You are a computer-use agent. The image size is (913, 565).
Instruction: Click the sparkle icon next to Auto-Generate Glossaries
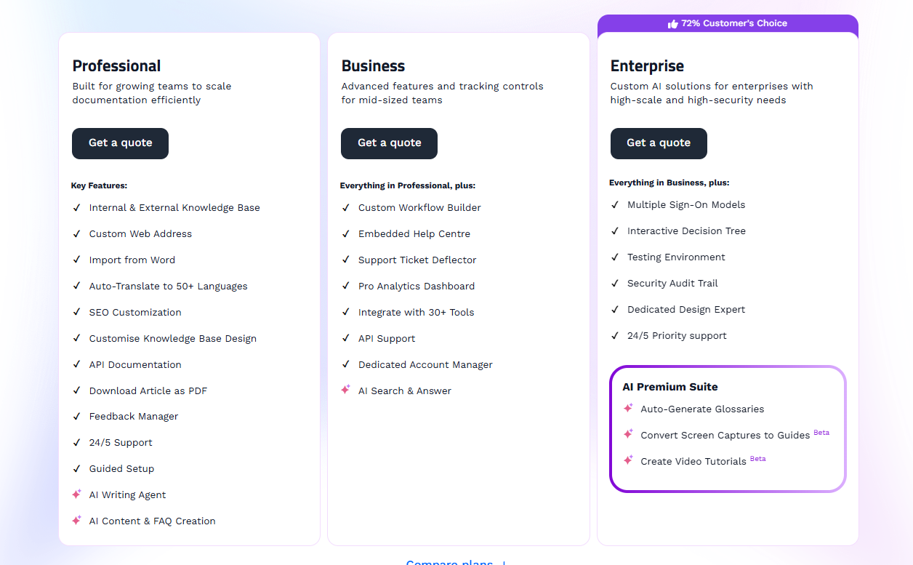(x=628, y=408)
